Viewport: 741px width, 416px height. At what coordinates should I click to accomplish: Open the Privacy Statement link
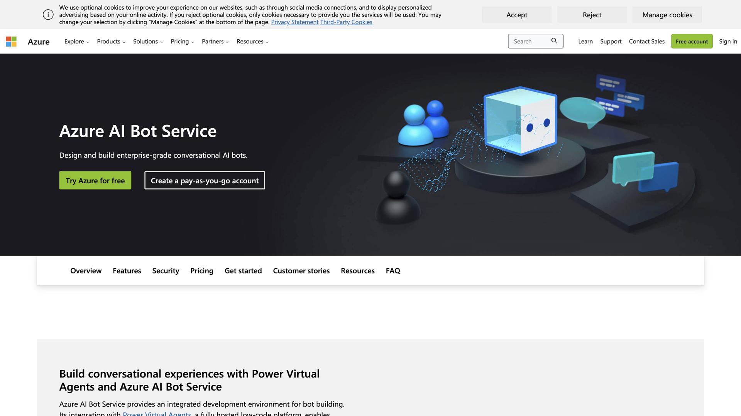tap(294, 22)
